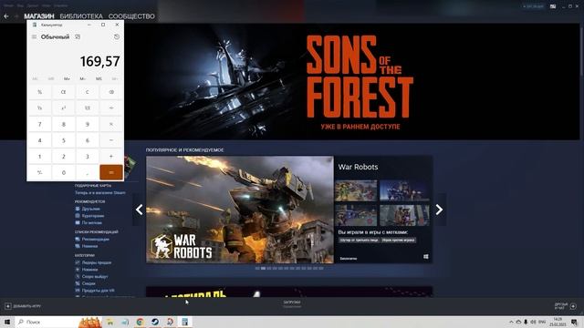Open Steam sidebar 'Друзьями' recommendations link

pos(90,209)
